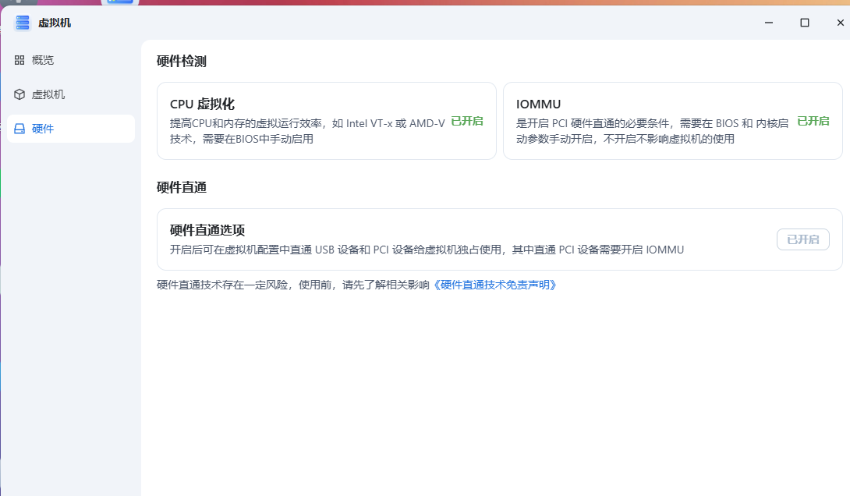Click the green 已开启 status of CPU 虚拟化
The width and height of the screenshot is (850, 496).
(x=467, y=121)
